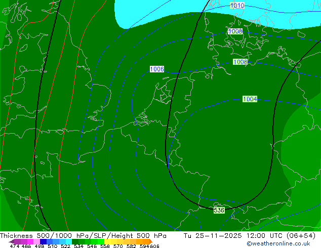
Task: Click the 1006 label with white background
Action: click(x=157, y=69)
